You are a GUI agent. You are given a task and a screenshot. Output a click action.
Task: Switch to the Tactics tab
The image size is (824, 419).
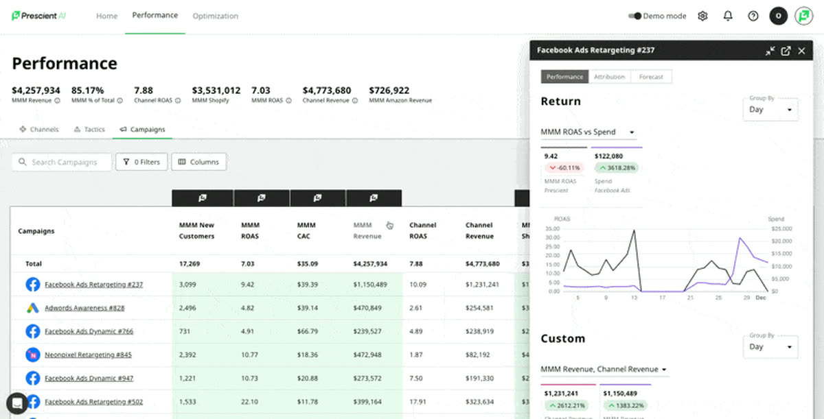coord(89,129)
